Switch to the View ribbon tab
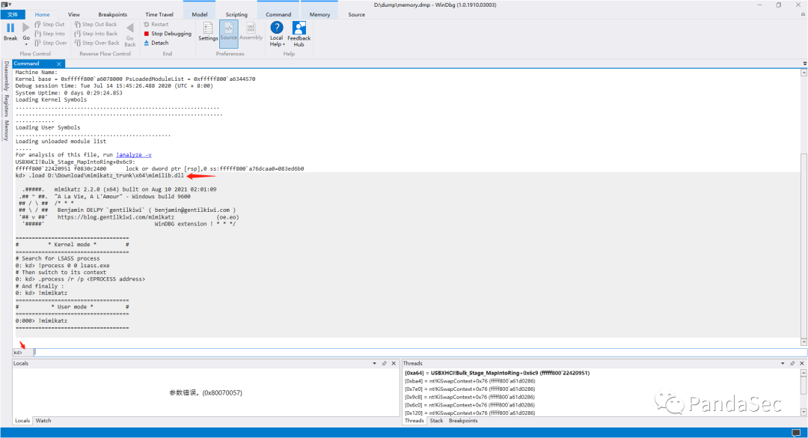 click(73, 14)
